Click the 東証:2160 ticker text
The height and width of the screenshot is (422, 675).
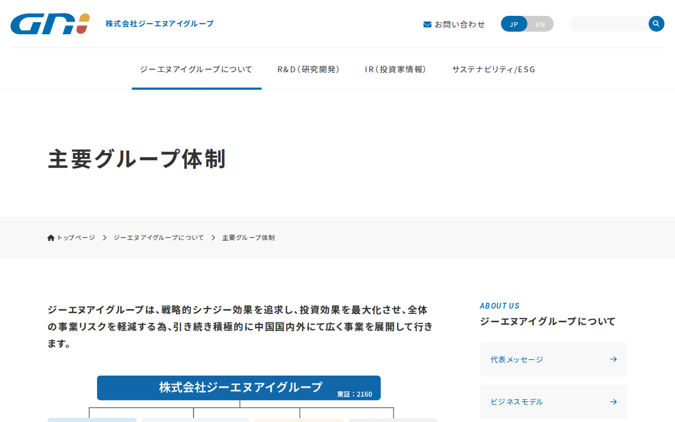point(355,394)
